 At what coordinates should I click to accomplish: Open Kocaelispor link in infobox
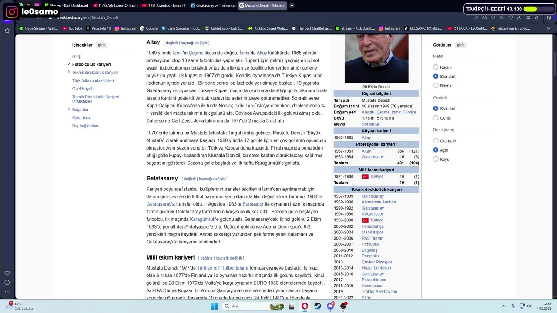tap(372, 214)
